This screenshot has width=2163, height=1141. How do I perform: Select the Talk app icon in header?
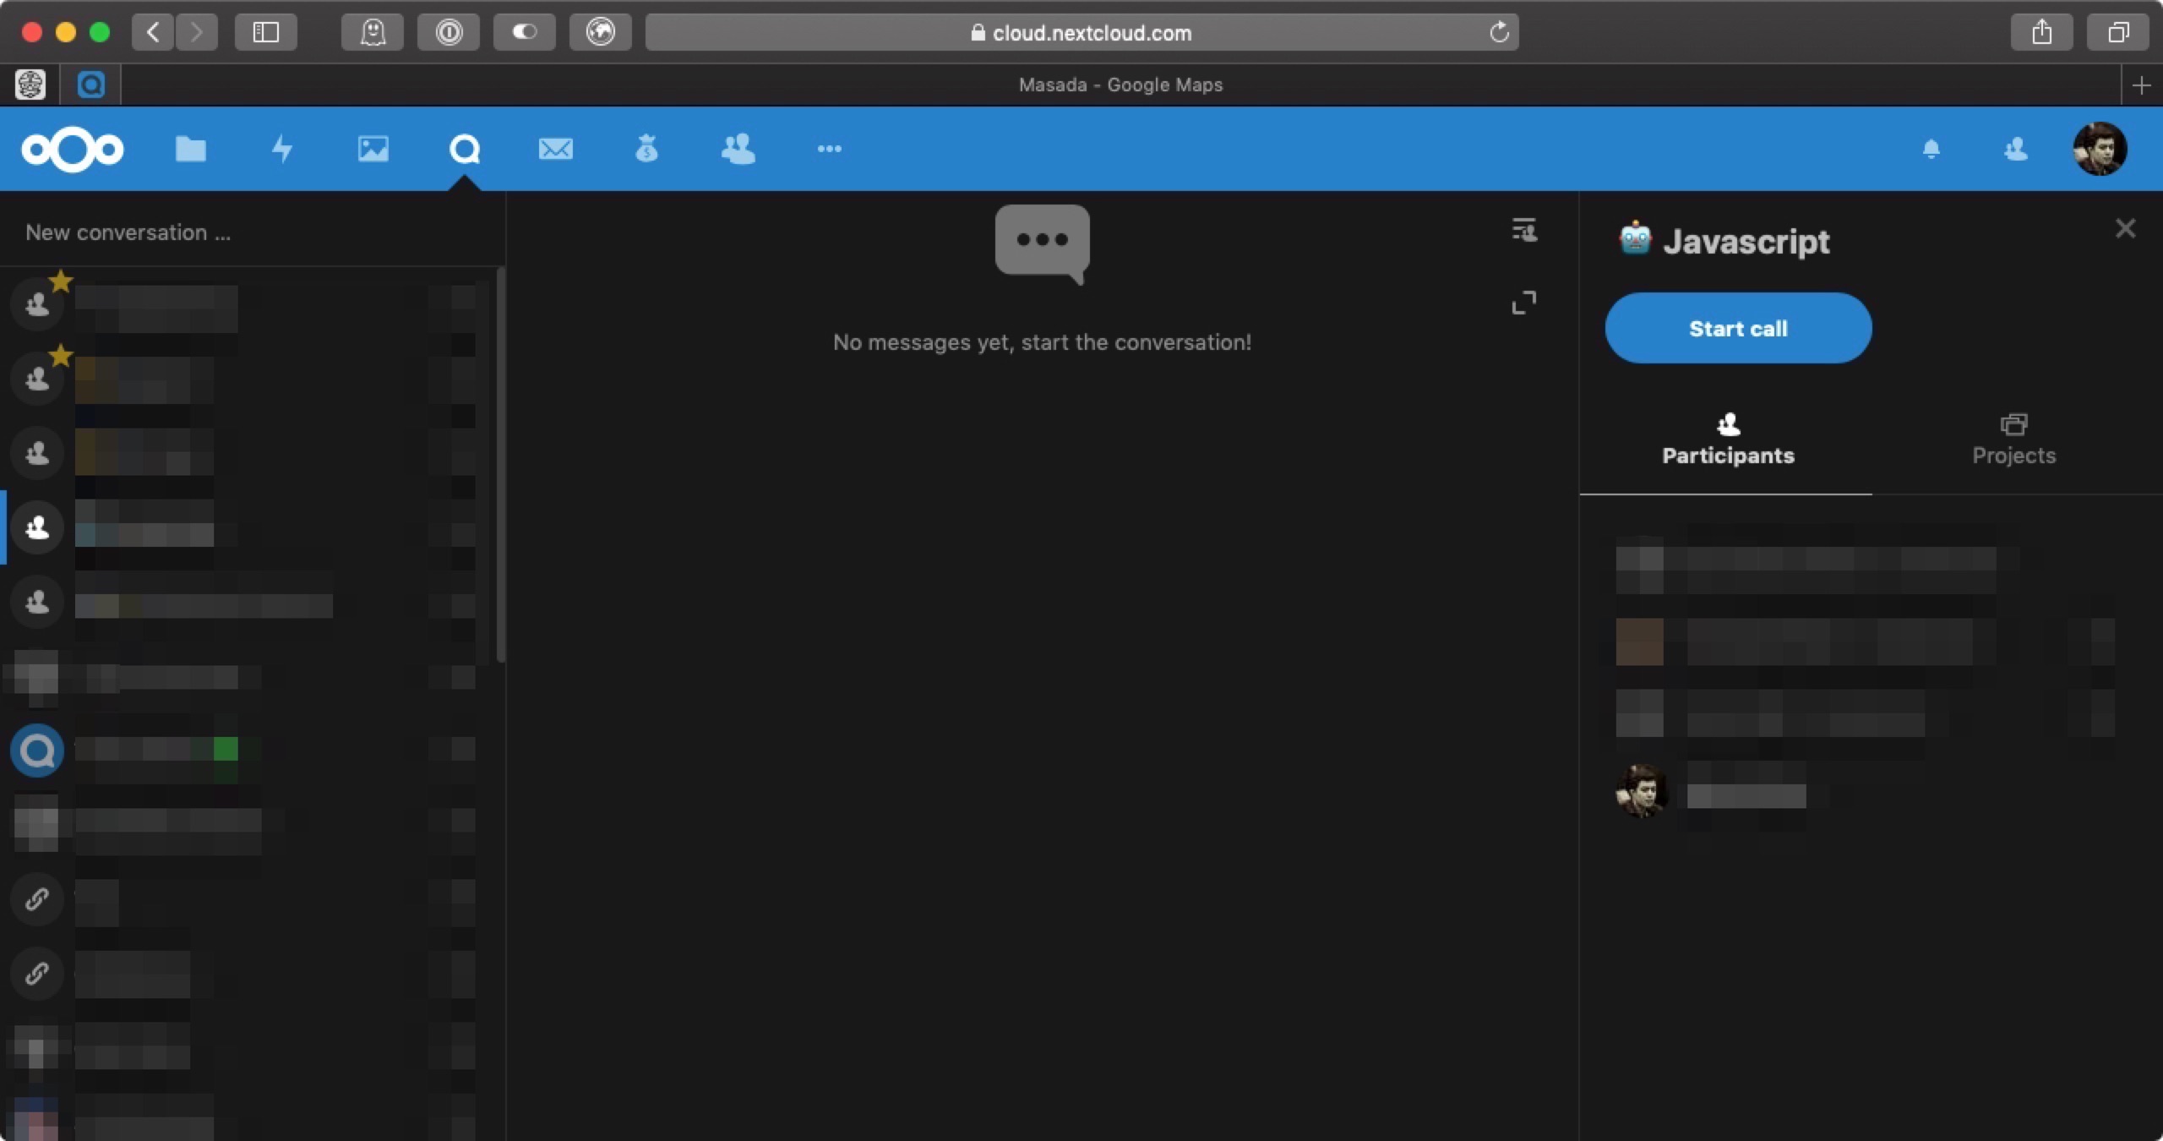pos(465,149)
